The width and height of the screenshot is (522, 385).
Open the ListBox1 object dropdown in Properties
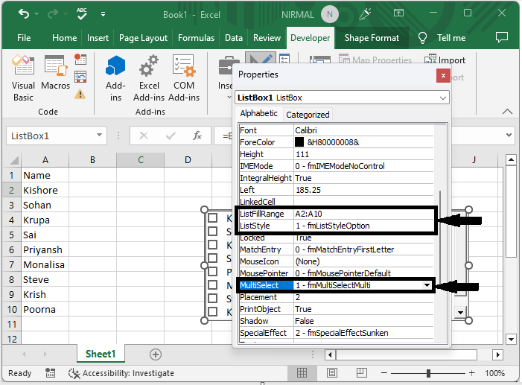coord(443,98)
